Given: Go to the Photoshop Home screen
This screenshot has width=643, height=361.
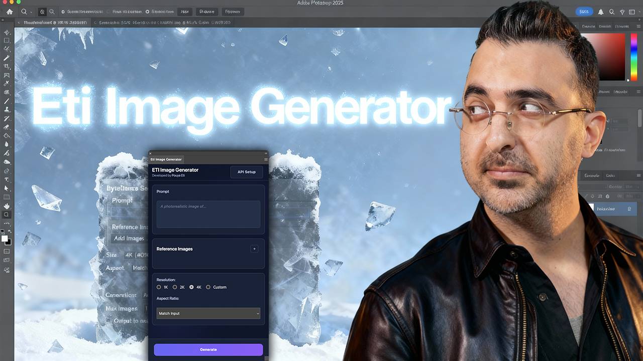Looking at the screenshot, I should [x=10, y=12].
